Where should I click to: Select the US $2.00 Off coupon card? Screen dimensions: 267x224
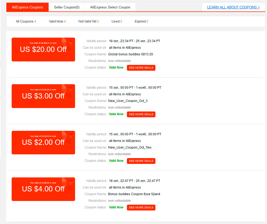[43, 143]
